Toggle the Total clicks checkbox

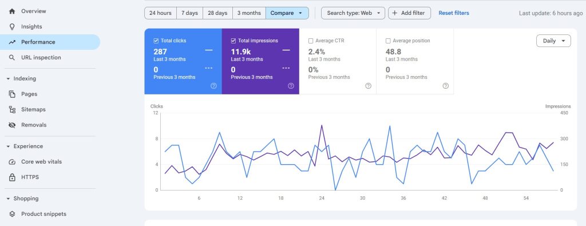156,41
